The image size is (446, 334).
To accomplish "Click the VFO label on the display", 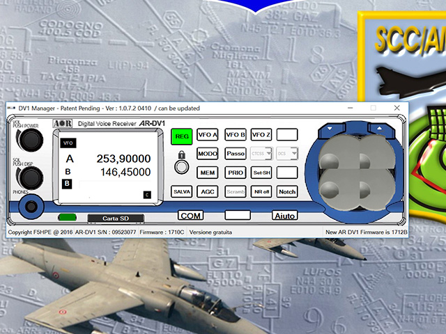I will coord(68,143).
